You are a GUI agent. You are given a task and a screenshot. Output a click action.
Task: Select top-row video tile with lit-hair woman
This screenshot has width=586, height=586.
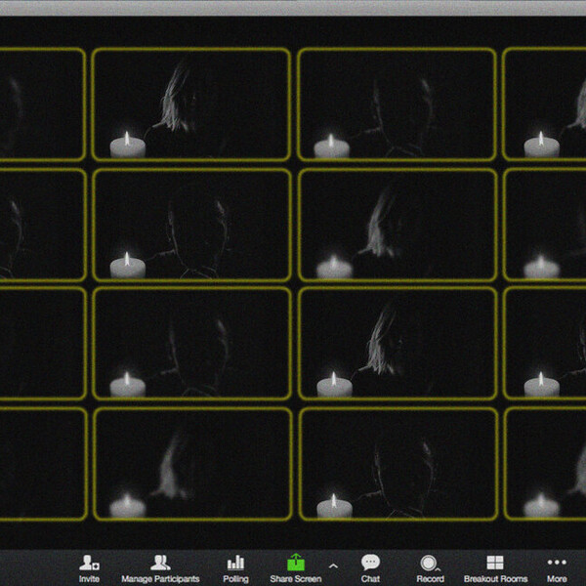[191, 104]
